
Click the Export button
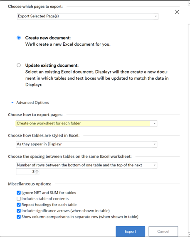(131, 232)
